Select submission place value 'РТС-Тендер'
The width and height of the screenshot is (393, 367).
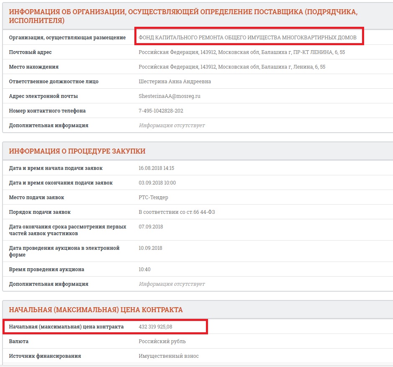coord(153,198)
